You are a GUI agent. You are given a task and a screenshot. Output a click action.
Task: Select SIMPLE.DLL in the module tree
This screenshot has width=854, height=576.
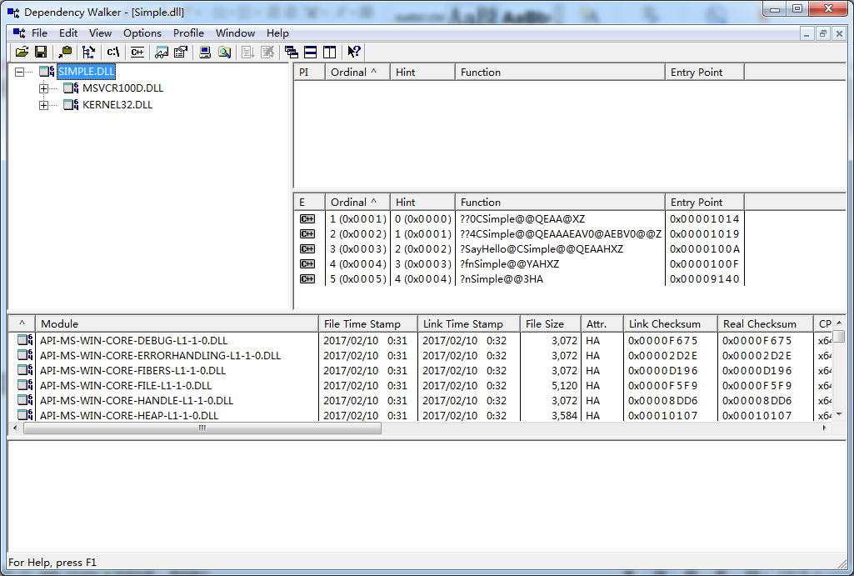coord(87,72)
